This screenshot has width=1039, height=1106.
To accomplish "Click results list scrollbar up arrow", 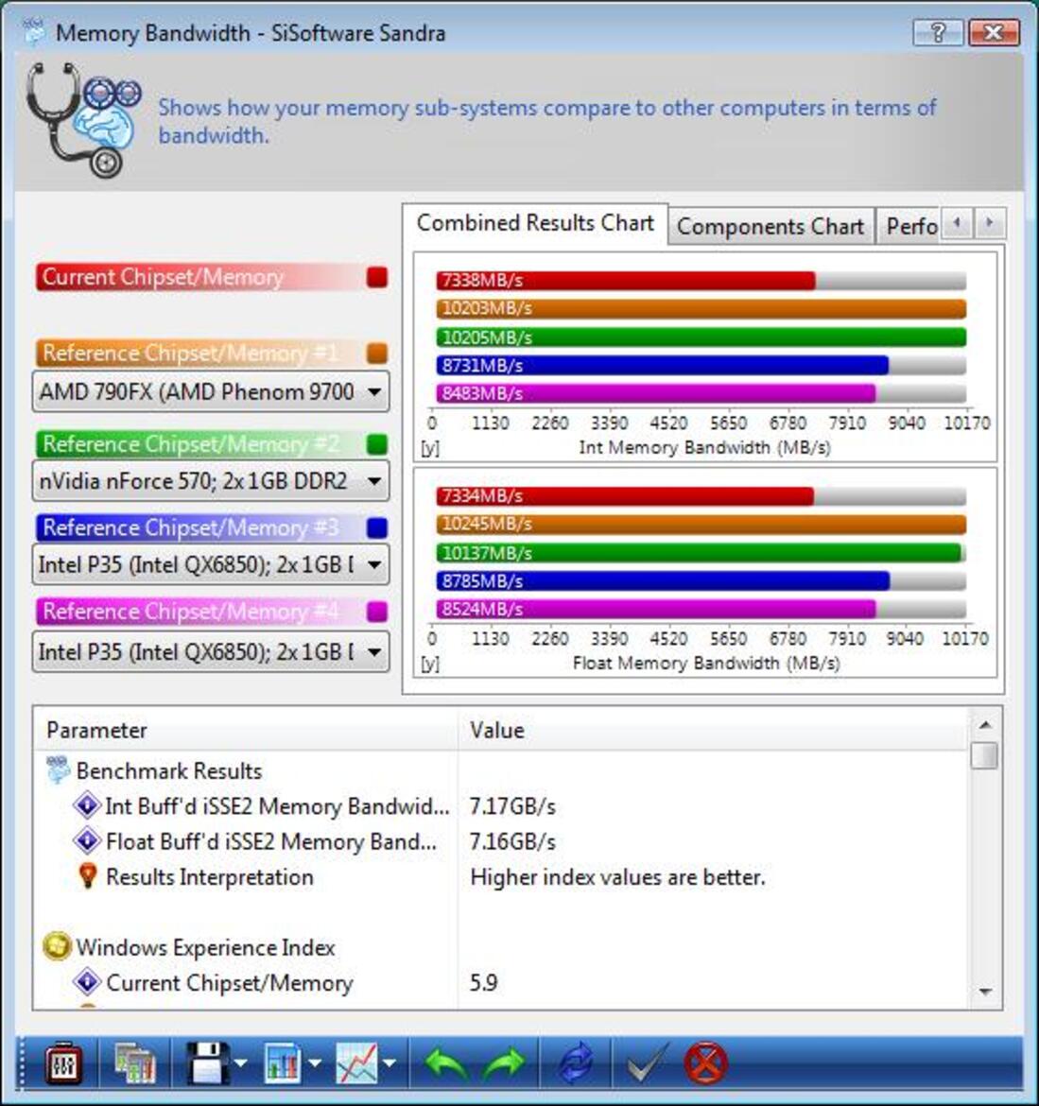I will (x=985, y=724).
